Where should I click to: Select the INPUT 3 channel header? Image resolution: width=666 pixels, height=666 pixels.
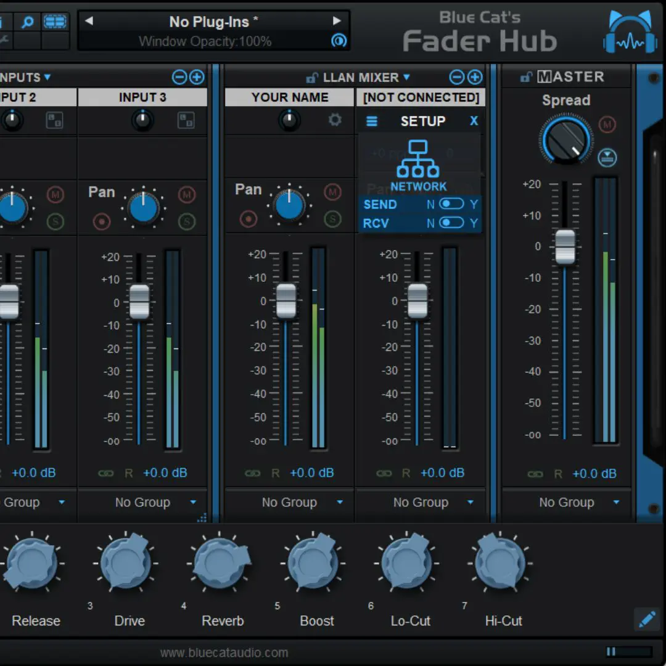pyautogui.click(x=142, y=97)
